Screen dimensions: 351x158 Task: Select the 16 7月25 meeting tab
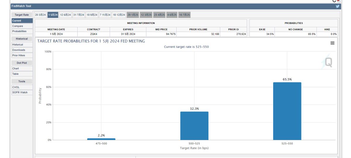tap(184, 15)
